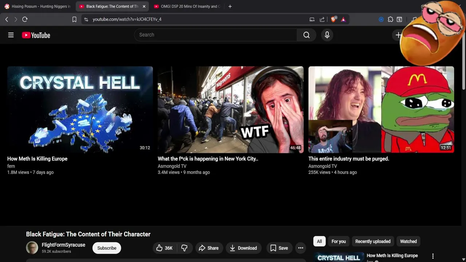Open Brave Shields lion icon
This screenshot has height=262, width=466.
pyautogui.click(x=333, y=19)
